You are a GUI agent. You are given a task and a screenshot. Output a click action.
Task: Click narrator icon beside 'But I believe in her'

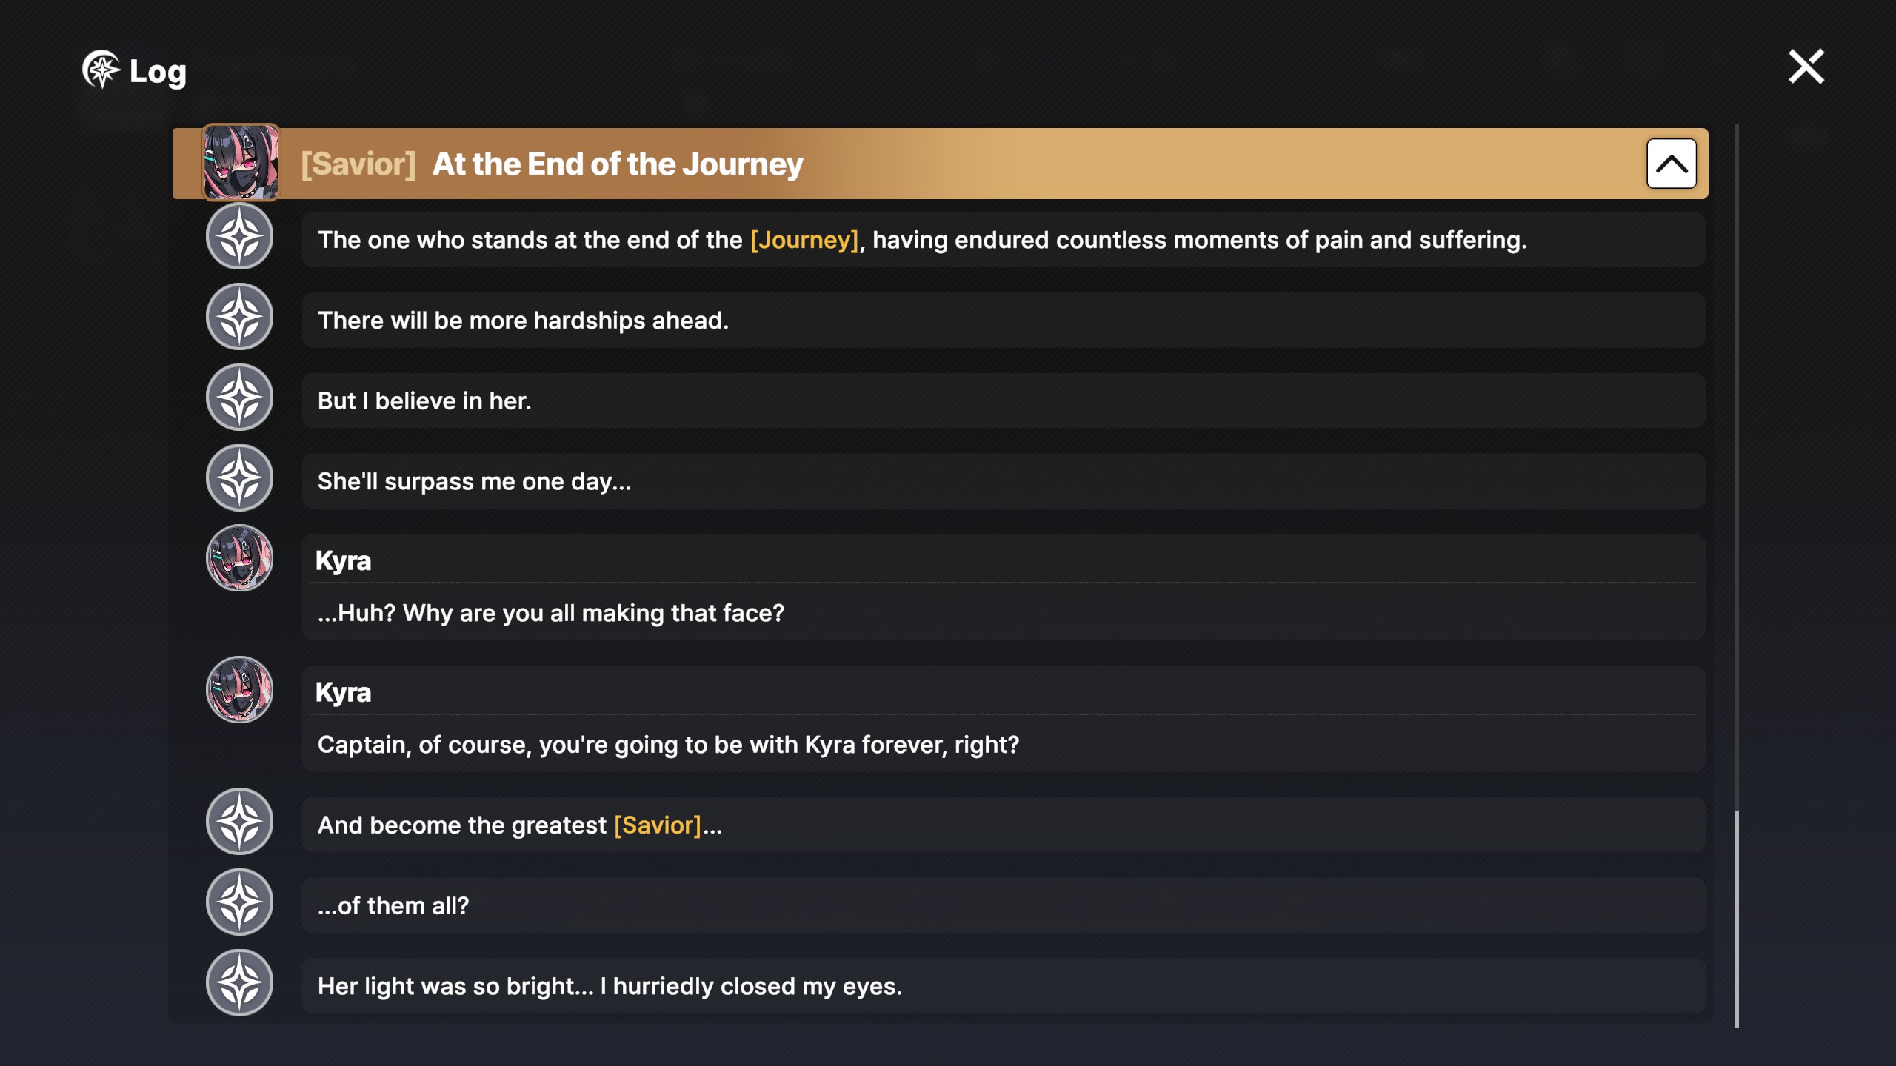click(239, 398)
